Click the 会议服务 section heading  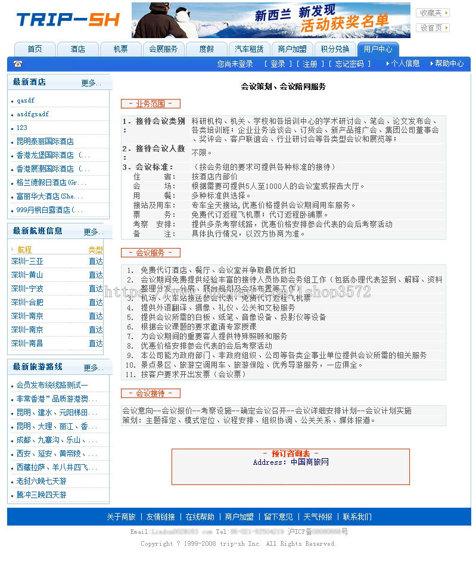pyautogui.click(x=150, y=253)
